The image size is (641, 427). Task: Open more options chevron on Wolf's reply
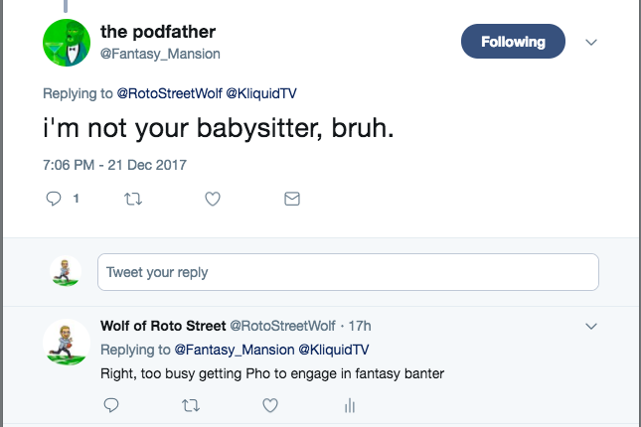pos(591,326)
